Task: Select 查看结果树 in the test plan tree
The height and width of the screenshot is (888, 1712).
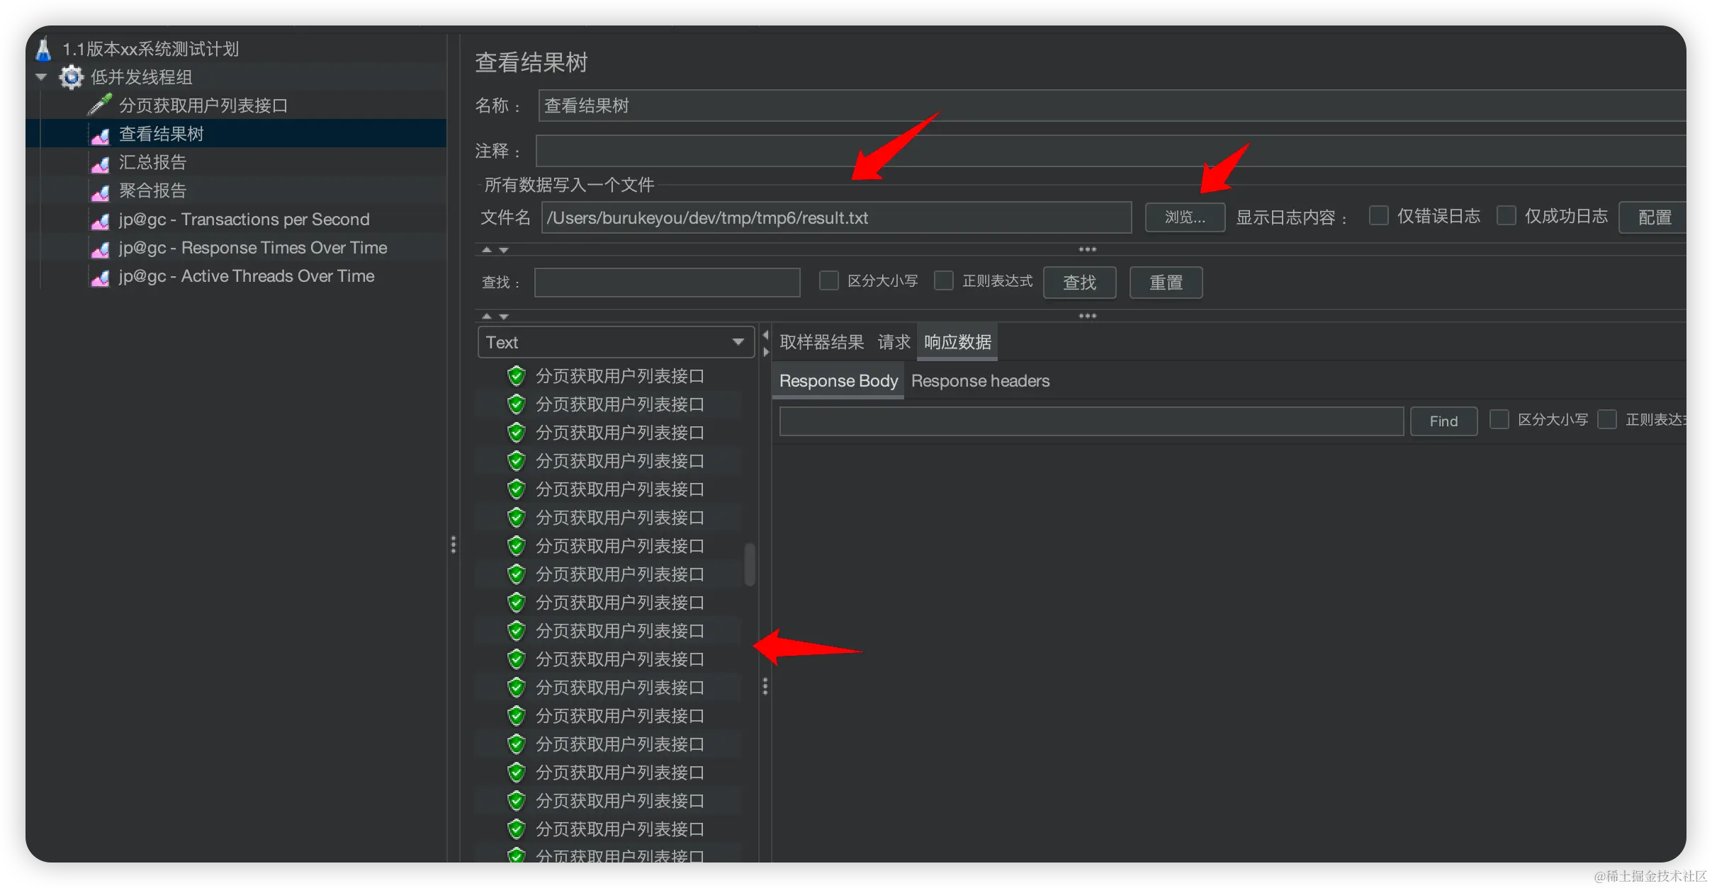Action: pyautogui.click(x=162, y=134)
